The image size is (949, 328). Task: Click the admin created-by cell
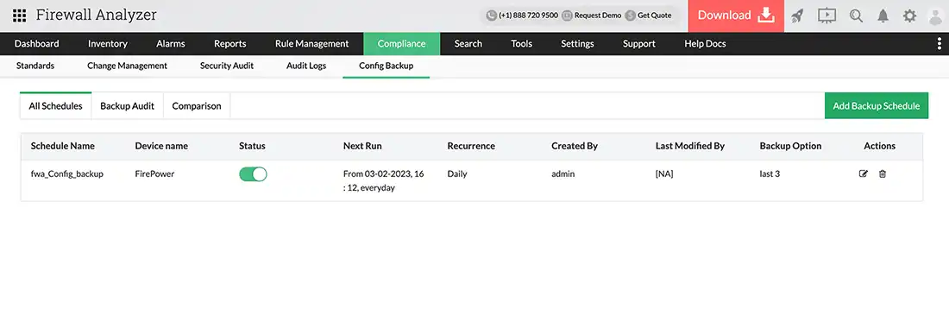coord(562,173)
